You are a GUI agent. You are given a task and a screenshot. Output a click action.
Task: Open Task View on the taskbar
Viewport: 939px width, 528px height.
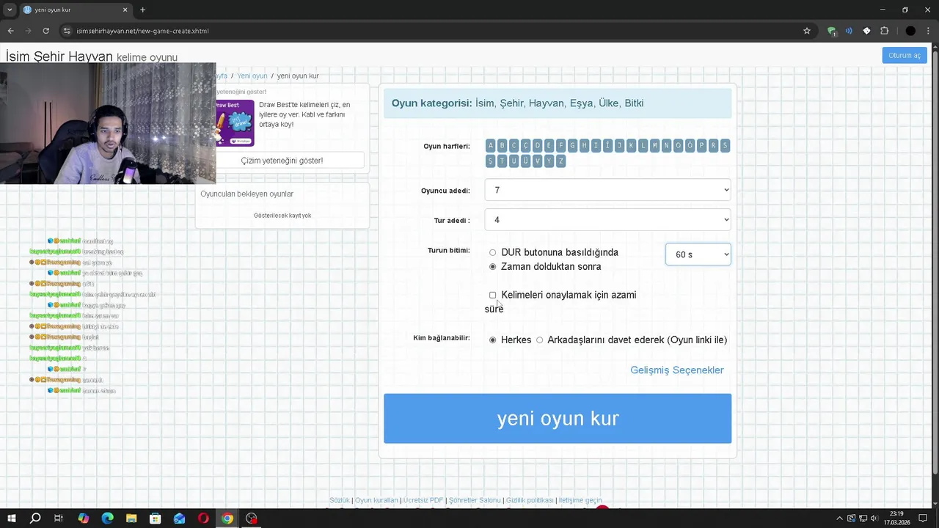tap(59, 518)
